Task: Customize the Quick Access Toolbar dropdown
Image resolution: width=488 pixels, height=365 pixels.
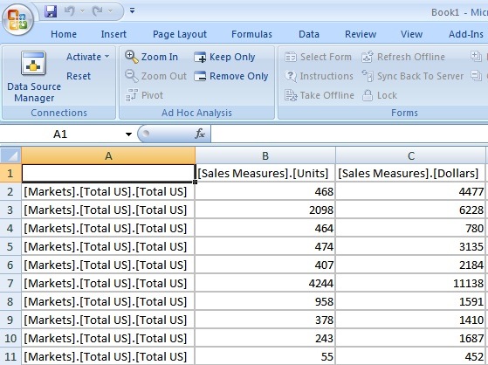Action: click(133, 10)
